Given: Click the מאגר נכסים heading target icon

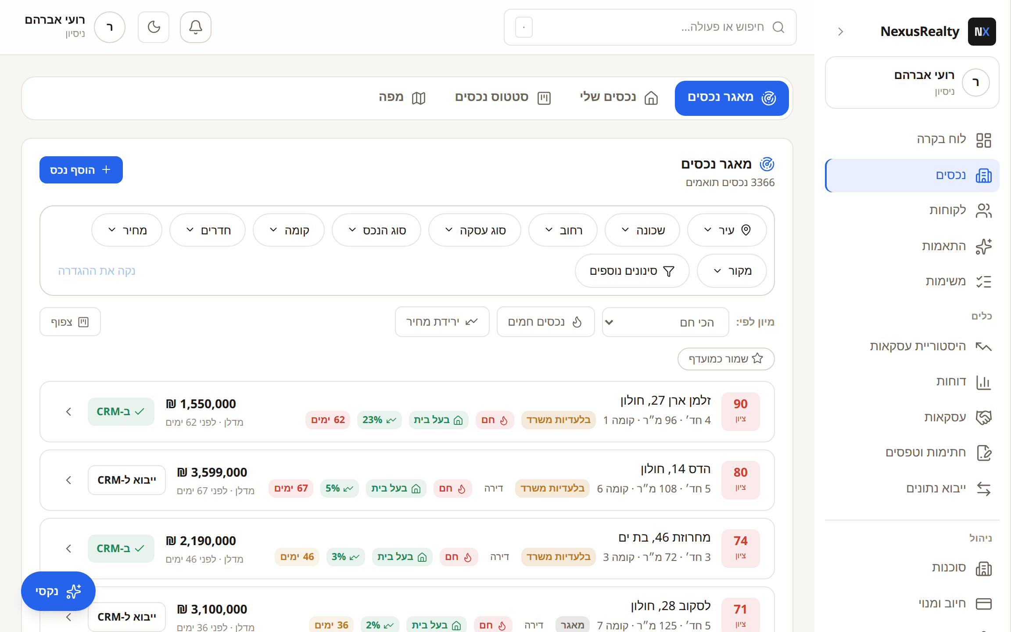Looking at the screenshot, I should (767, 164).
